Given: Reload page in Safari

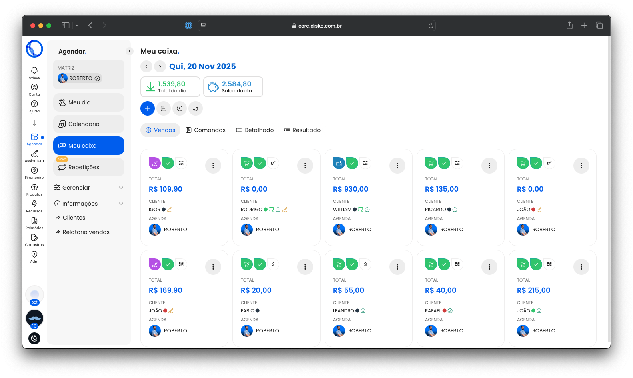Looking at the screenshot, I should pos(431,26).
